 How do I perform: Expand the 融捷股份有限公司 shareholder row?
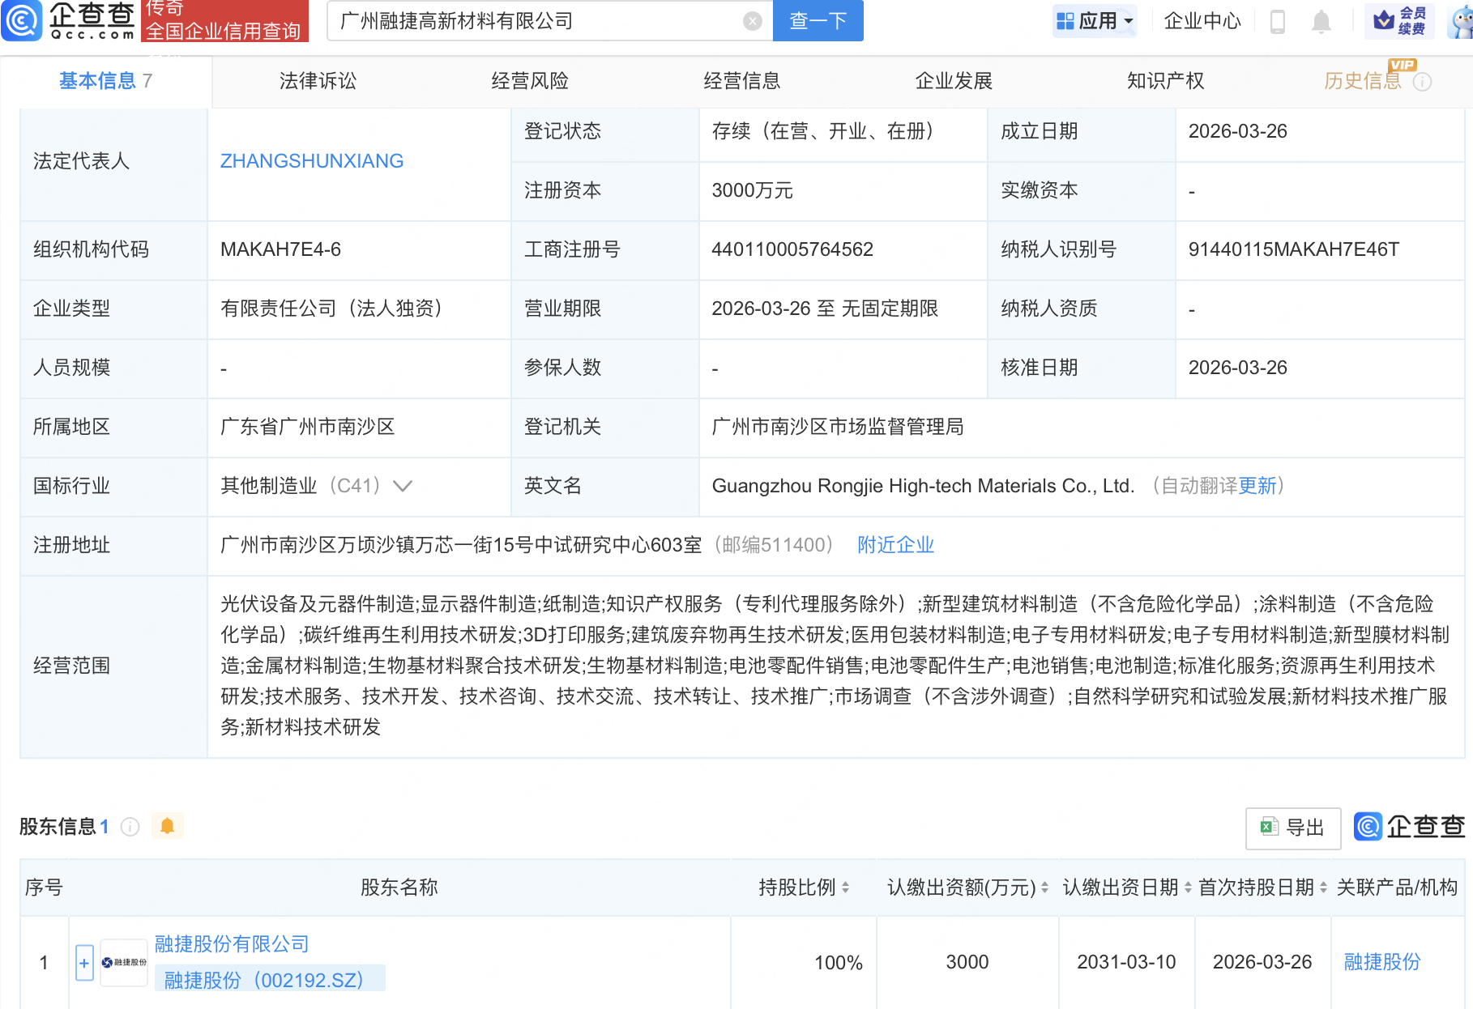(84, 963)
